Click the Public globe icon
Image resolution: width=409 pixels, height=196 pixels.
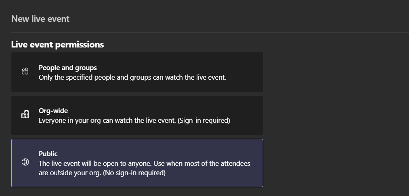[25, 162]
